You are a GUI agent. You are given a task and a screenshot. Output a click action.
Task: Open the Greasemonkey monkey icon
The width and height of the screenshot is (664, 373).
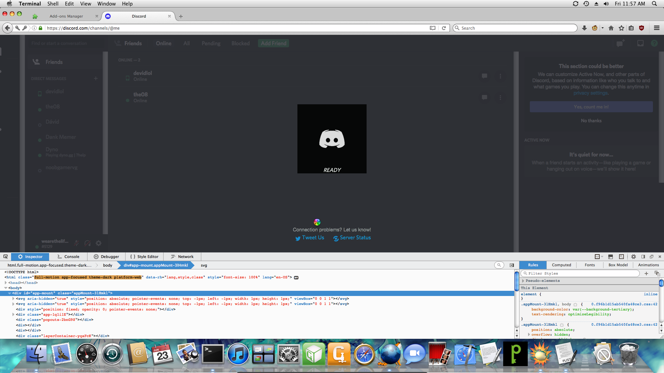coord(595,28)
